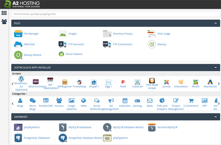Select the Piwik script icon
221x145 pixels.
click(x=123, y=82)
